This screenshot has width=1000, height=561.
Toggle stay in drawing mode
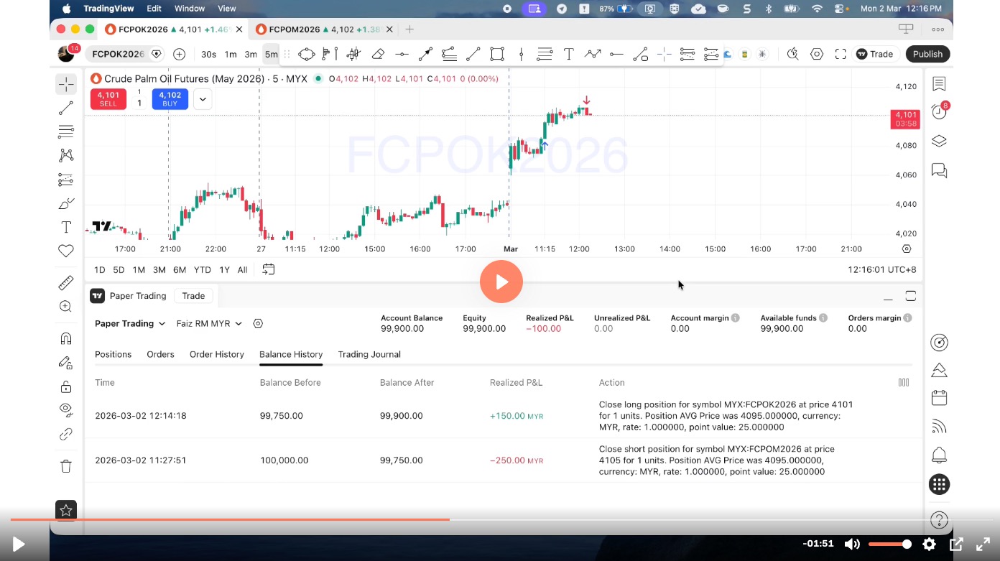[66, 363]
